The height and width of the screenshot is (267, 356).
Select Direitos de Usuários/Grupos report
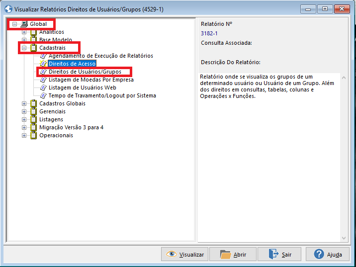pos(85,72)
